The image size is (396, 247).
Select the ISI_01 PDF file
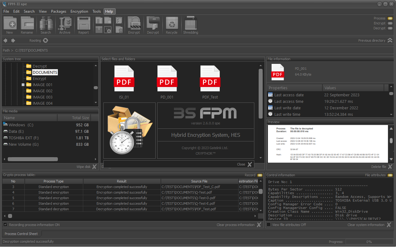point(124,82)
